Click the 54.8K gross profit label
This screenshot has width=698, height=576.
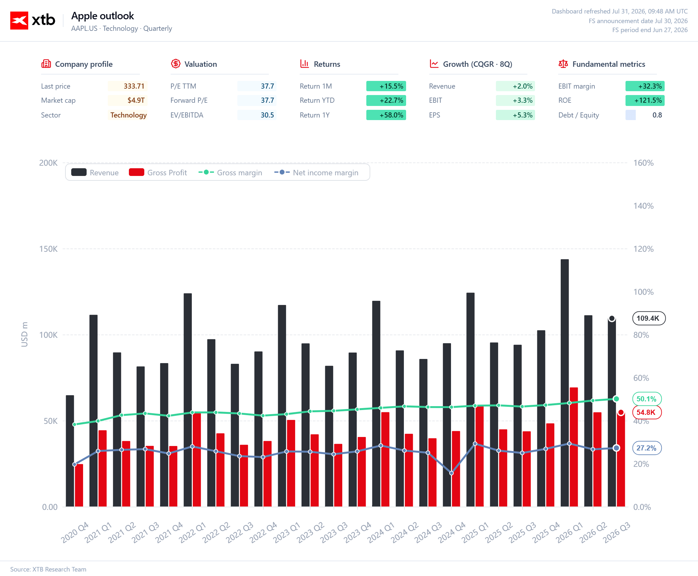tap(647, 413)
